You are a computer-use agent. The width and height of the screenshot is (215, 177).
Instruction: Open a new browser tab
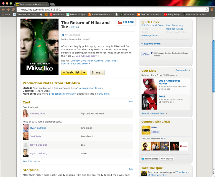coord(52,4)
